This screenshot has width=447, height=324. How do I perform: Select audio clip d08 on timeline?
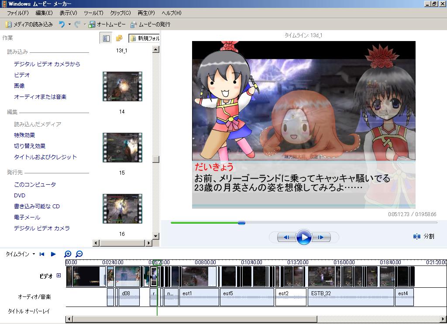129,297
